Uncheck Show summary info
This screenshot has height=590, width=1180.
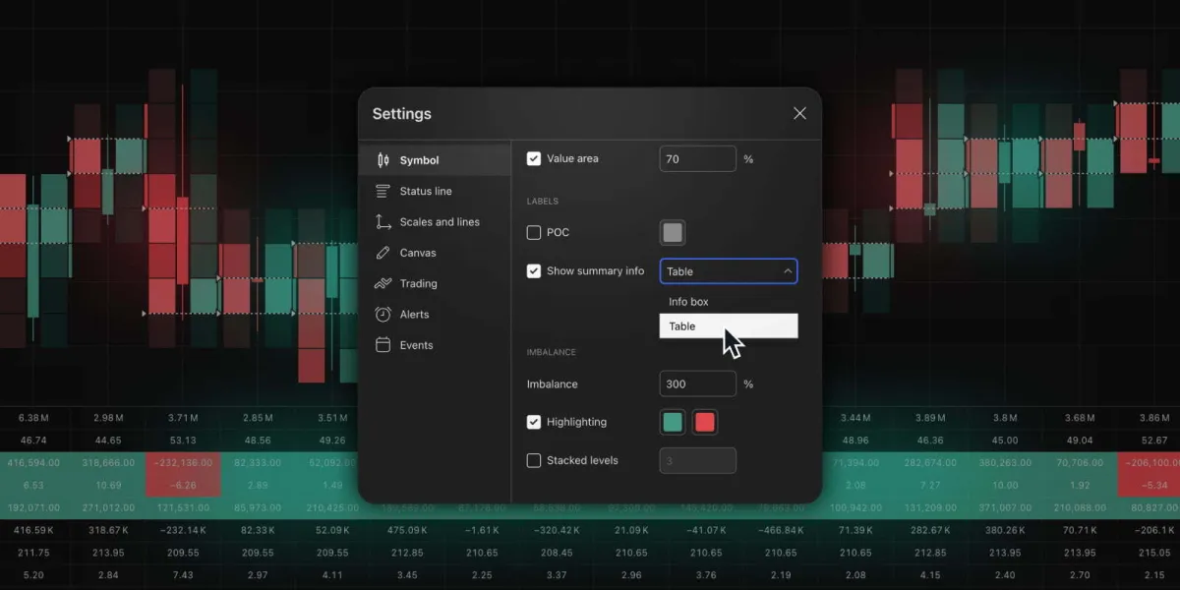[x=534, y=270]
